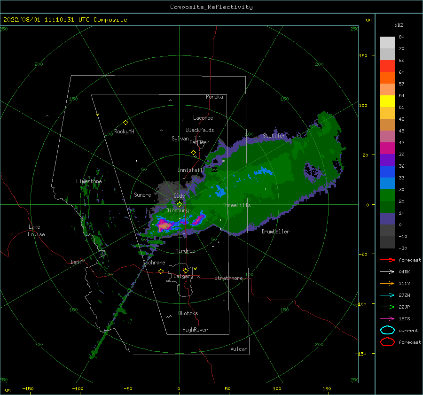Click the green 22JP arrow icon
This screenshot has width=423, height=395.
[x=387, y=307]
